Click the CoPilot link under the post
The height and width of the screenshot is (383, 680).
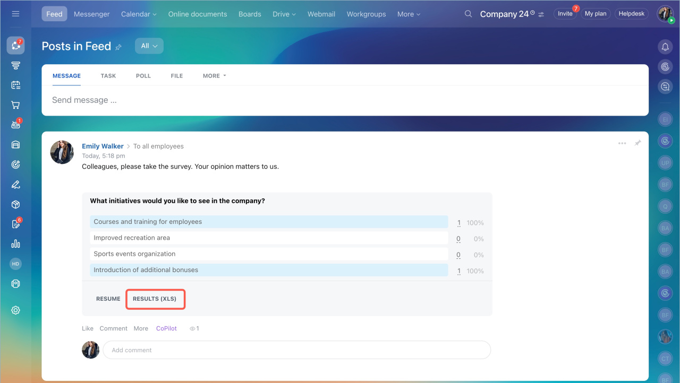point(166,328)
